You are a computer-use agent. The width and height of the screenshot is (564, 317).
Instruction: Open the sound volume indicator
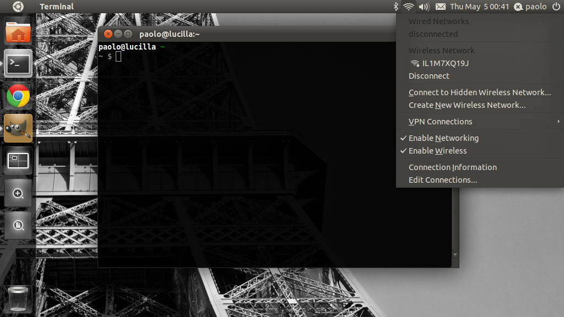point(425,7)
